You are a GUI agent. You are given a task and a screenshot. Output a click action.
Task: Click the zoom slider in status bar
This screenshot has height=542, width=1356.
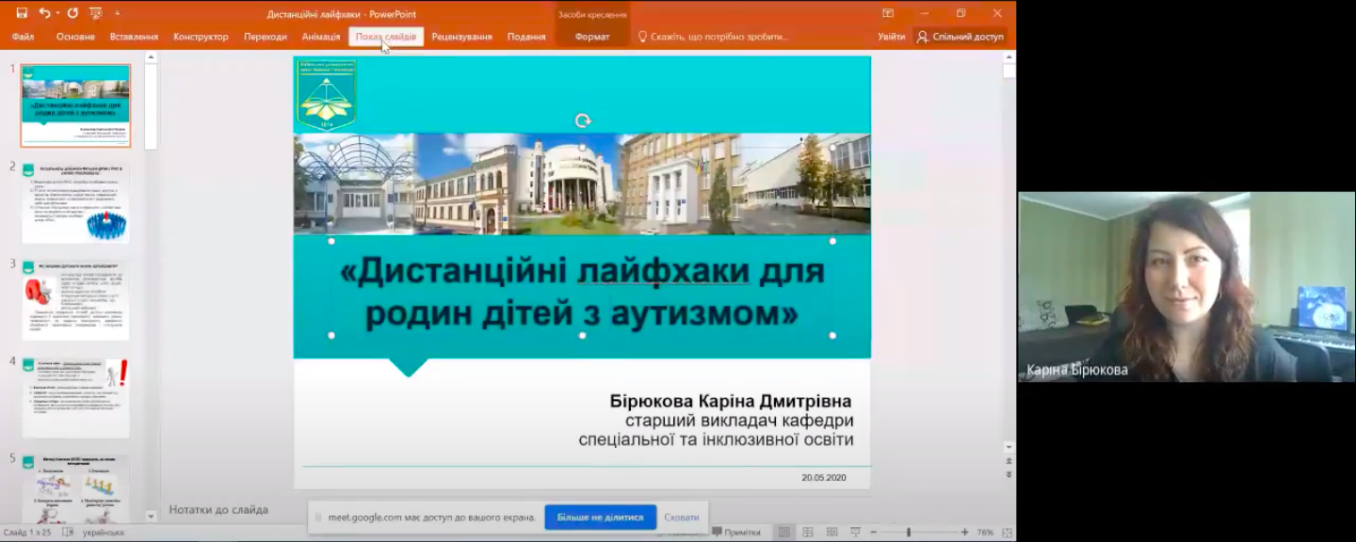coord(909,533)
